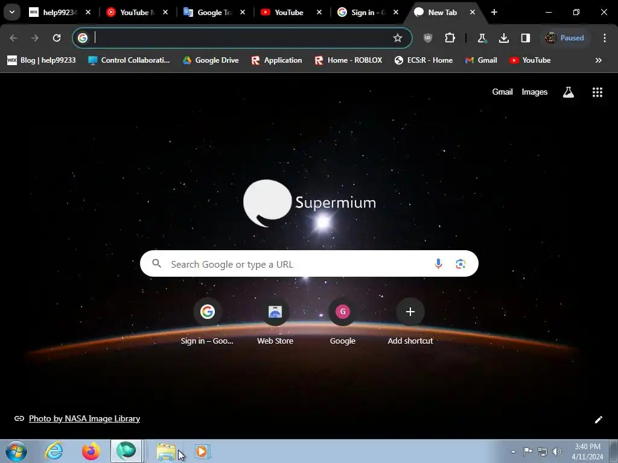Screen dimensions: 618x463
Task: Open ECS:R - Home bookmark
Action: (x=424, y=60)
